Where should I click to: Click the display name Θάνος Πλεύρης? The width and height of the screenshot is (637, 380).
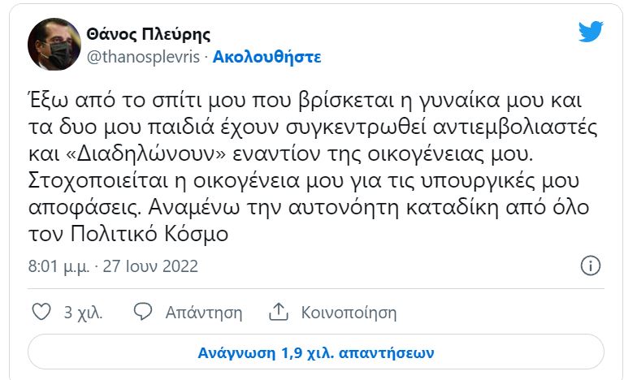point(149,34)
